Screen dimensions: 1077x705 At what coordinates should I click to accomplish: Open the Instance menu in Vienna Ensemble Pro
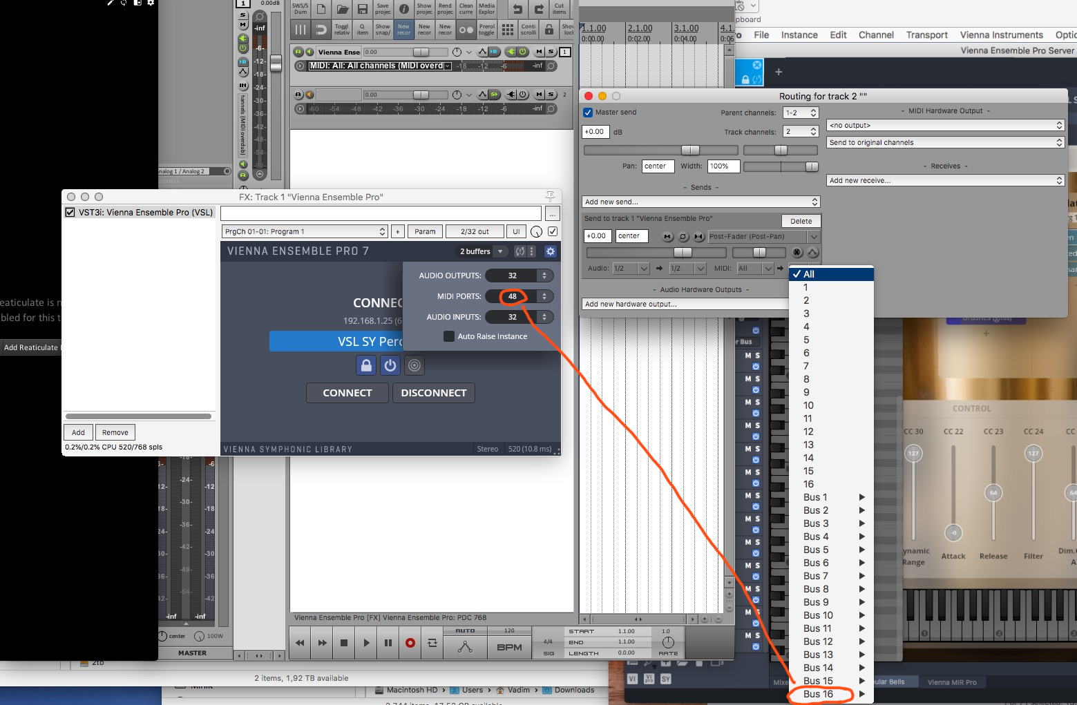tap(799, 35)
